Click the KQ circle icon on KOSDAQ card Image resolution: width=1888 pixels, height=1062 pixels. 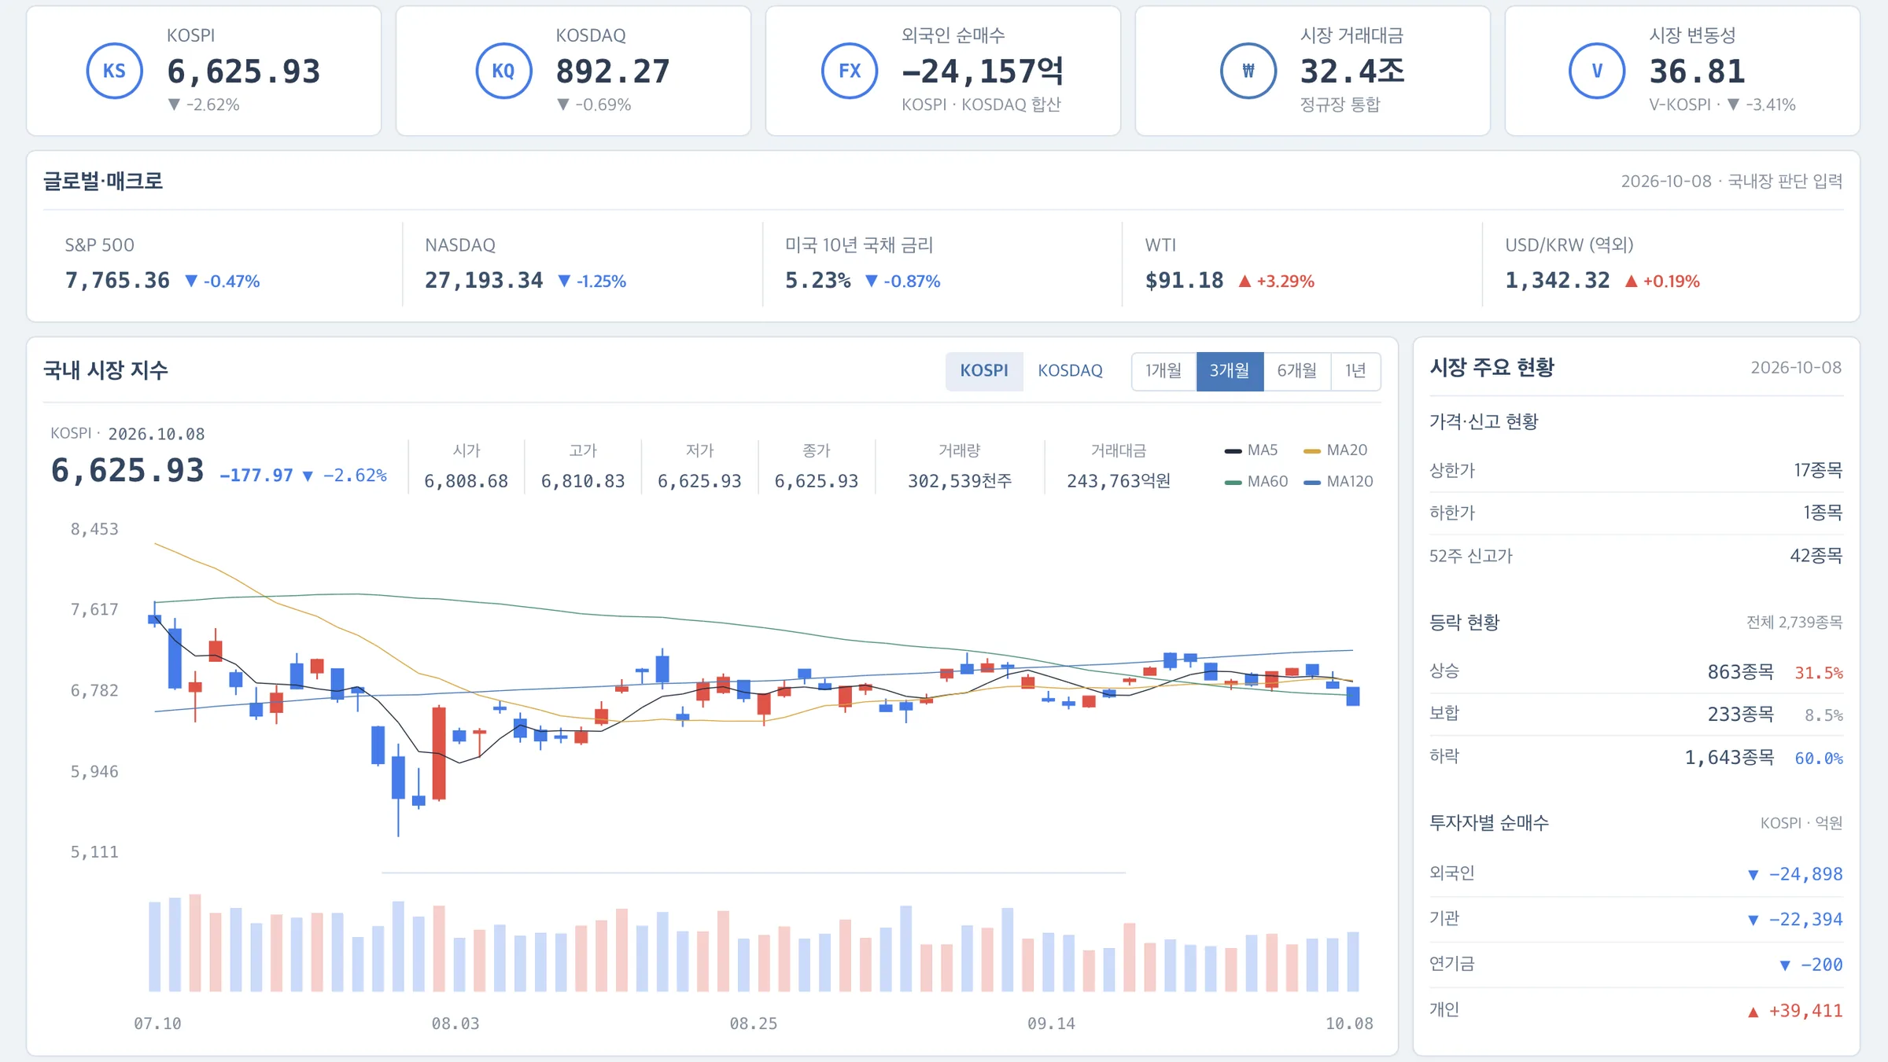[x=503, y=71]
